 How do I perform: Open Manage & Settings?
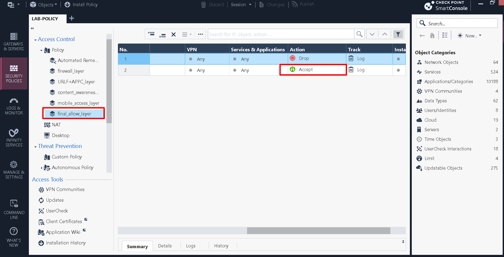[14, 169]
